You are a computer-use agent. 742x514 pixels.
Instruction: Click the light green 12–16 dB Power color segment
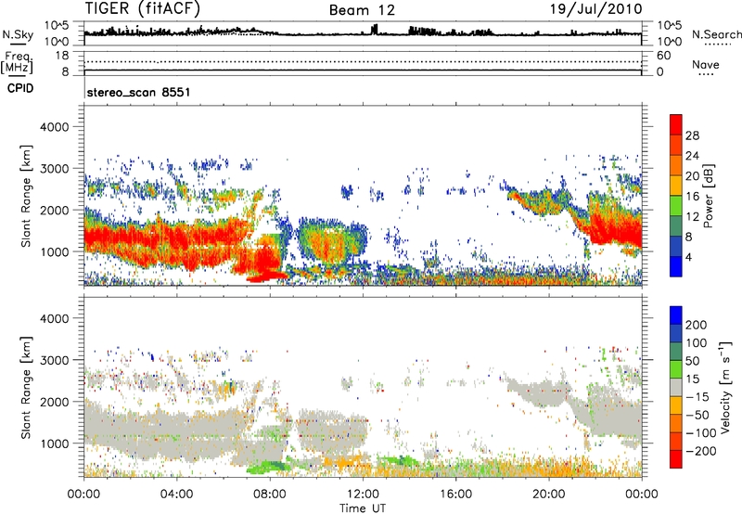(x=676, y=205)
